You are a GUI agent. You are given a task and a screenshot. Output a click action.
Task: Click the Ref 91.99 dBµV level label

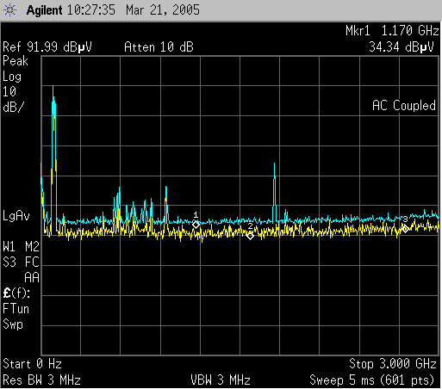pyautogui.click(x=47, y=47)
